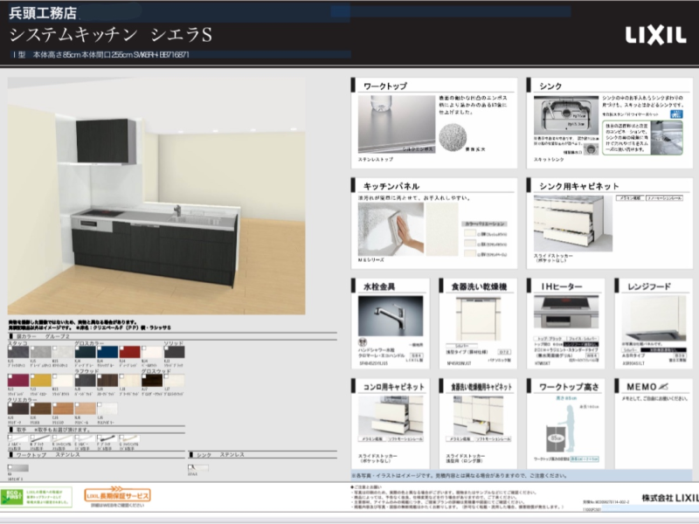Choose the dark teal gloss color swatch
The width and height of the screenshot is (699, 524).
click(x=85, y=352)
